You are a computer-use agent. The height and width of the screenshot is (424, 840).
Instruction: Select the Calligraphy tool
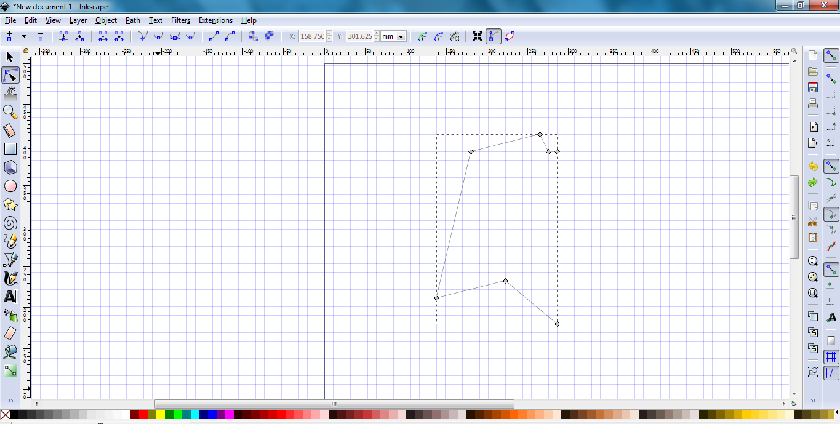(x=10, y=278)
